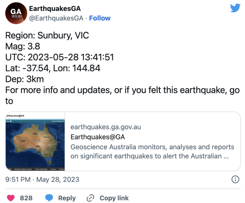Image resolution: width=245 pixels, height=203 pixels.
Task: Open the tweet info circle icon
Action: coord(235,179)
